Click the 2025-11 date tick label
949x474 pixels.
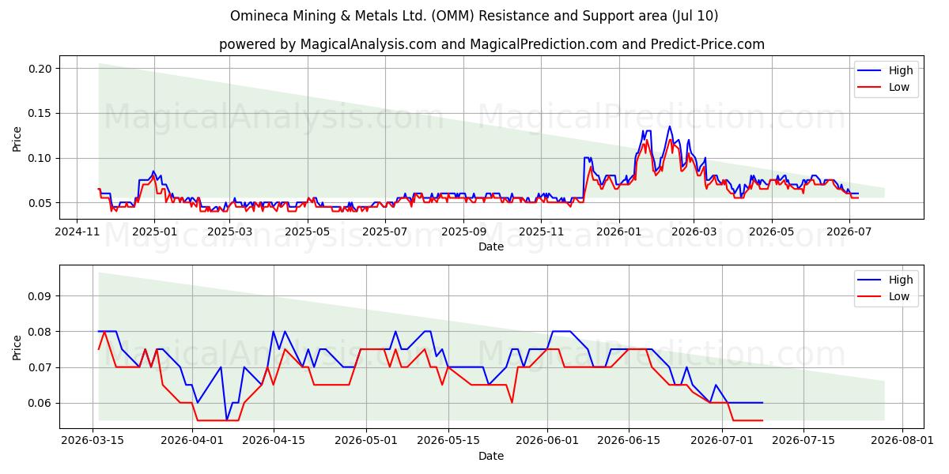point(541,231)
